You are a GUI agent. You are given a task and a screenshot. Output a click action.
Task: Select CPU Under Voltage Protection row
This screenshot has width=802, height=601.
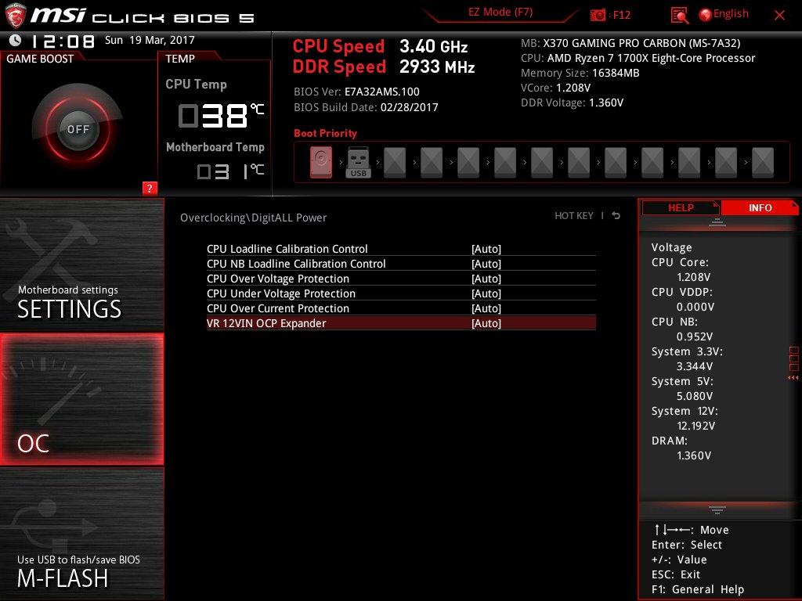pyautogui.click(x=401, y=293)
